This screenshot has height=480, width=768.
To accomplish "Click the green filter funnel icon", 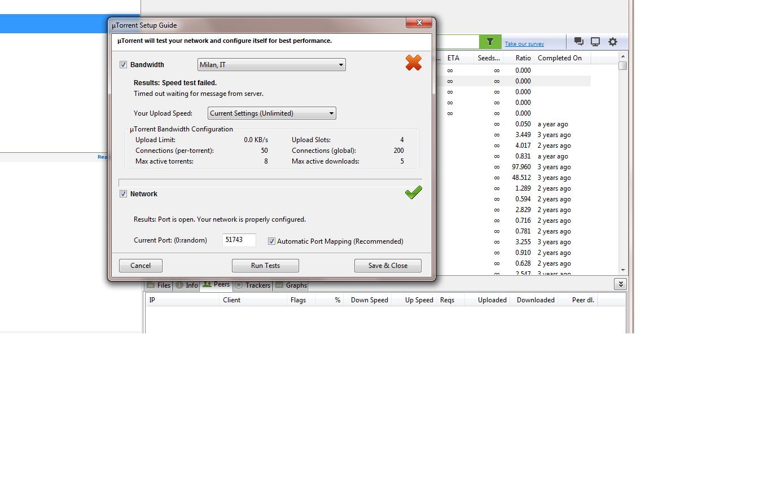I will point(490,42).
